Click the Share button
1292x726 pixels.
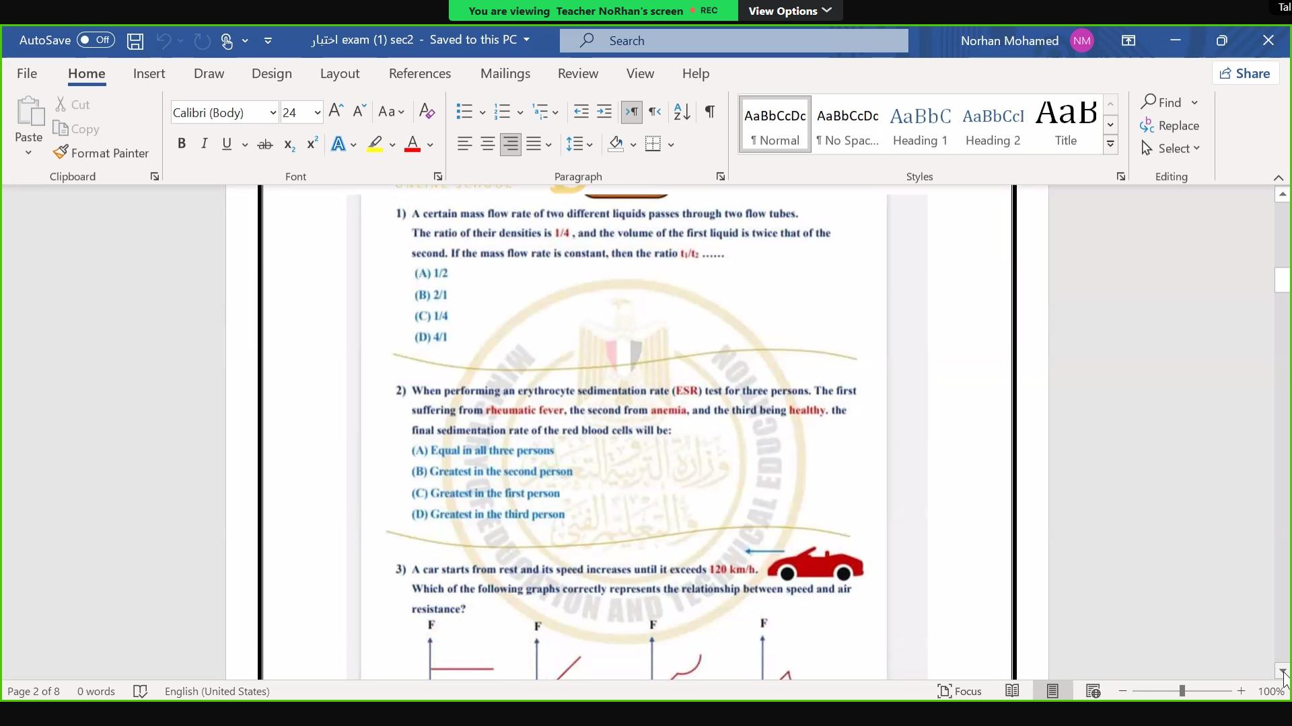click(1245, 73)
